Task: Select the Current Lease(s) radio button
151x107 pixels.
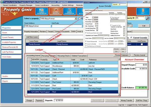Action: coord(131,38)
